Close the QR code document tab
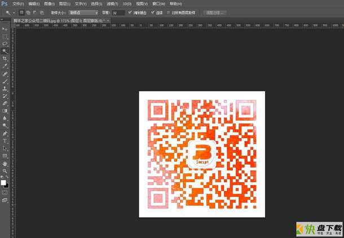Screen dimensions: 344x238 coord(108,21)
